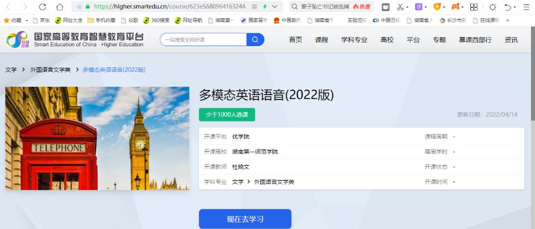Open the game controller icon
This screenshot has width=535, height=229.
(456, 7)
